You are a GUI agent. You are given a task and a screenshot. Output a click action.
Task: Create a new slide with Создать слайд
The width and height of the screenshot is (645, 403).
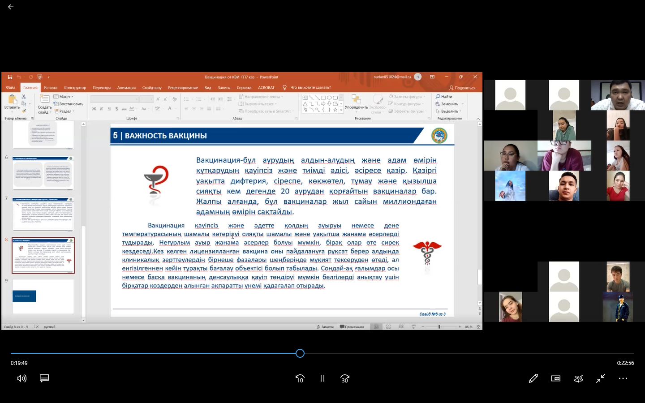44,104
